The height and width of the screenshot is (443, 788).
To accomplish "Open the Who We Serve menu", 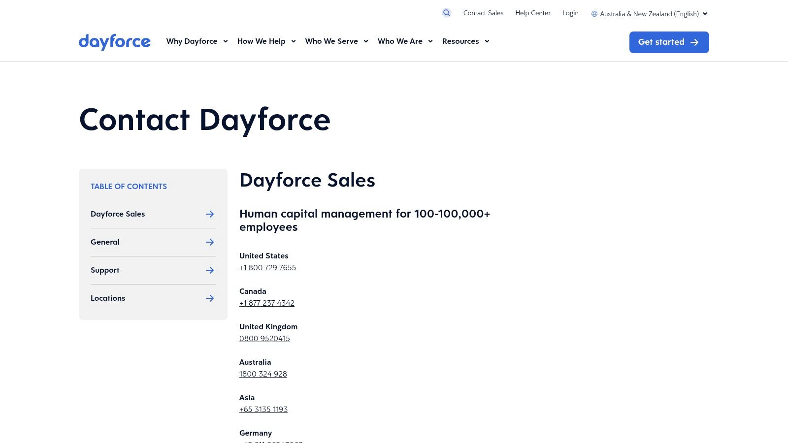I will (x=331, y=41).
